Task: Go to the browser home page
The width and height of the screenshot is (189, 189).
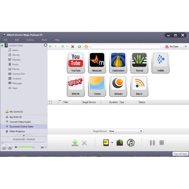Action: pyautogui.click(x=86, y=46)
